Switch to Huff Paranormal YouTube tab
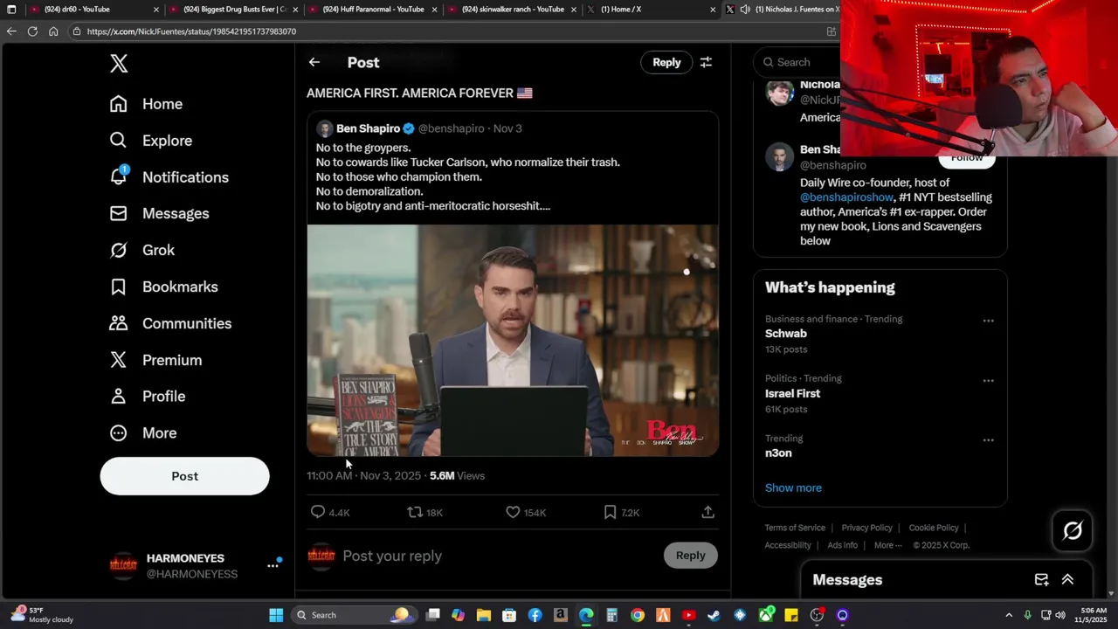Screen dimensions: 1118x629 [x=373, y=10]
